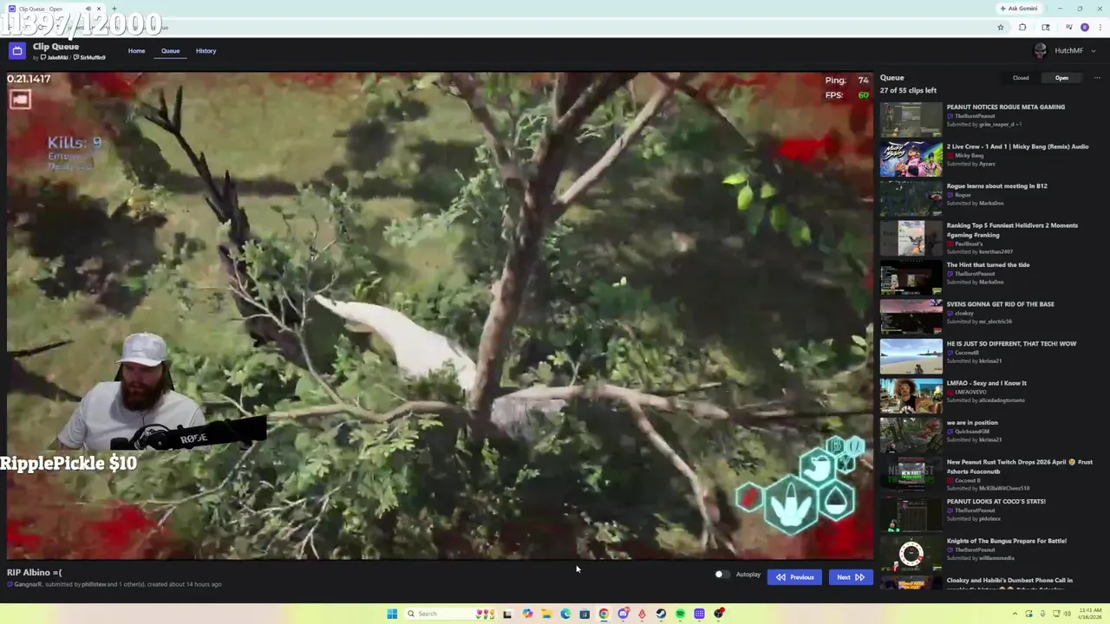
Task: Skip to the Next clip
Action: 850,577
